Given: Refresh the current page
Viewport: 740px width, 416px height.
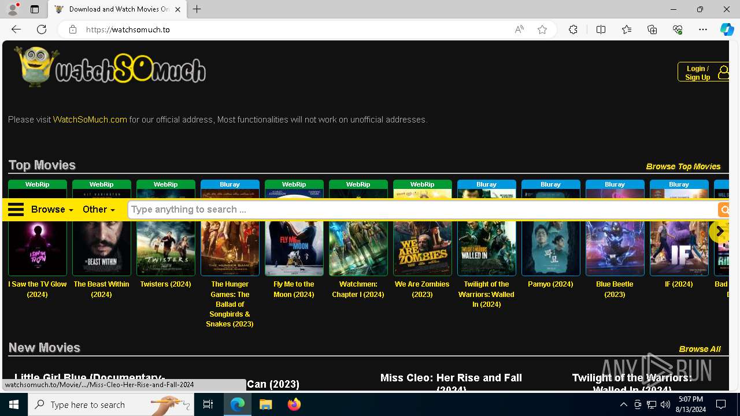Looking at the screenshot, I should (42, 29).
